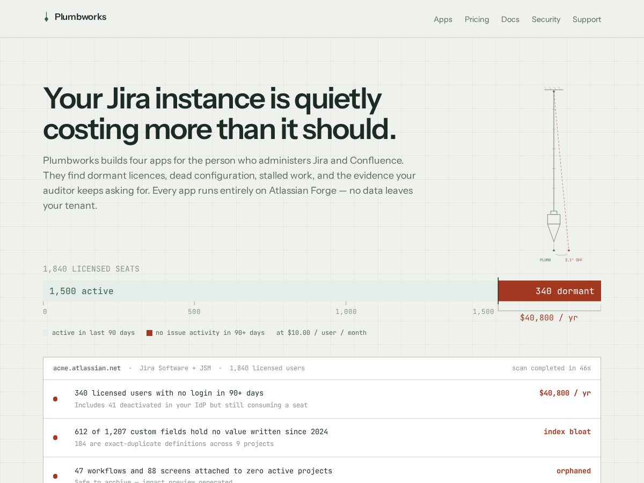Click the '2.1° OFF' label under the illustration
644x483 pixels.
coord(574,260)
